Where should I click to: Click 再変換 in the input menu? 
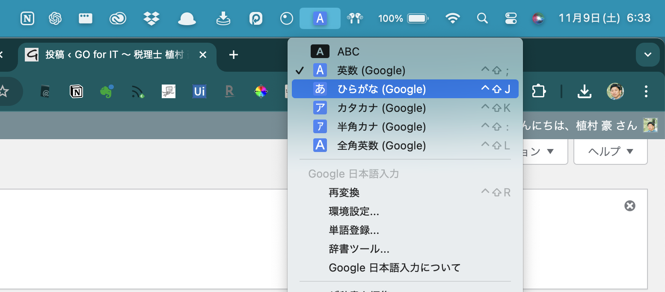(x=405, y=193)
